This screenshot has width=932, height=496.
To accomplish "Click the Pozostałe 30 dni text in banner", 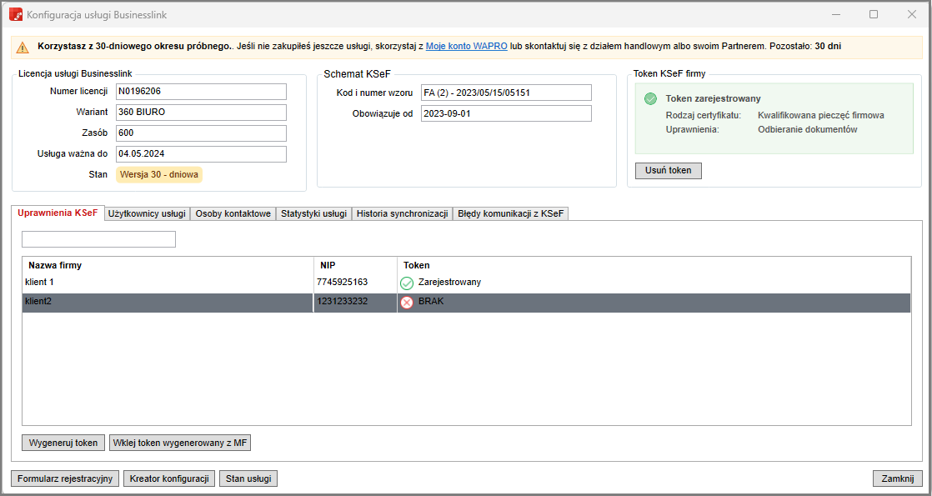I will [805, 46].
